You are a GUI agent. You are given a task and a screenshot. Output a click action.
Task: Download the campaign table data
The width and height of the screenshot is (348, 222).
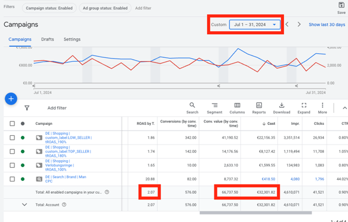282,108
